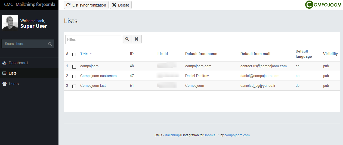
Task: Click the 'Compojoom List' title
Action: (93, 86)
